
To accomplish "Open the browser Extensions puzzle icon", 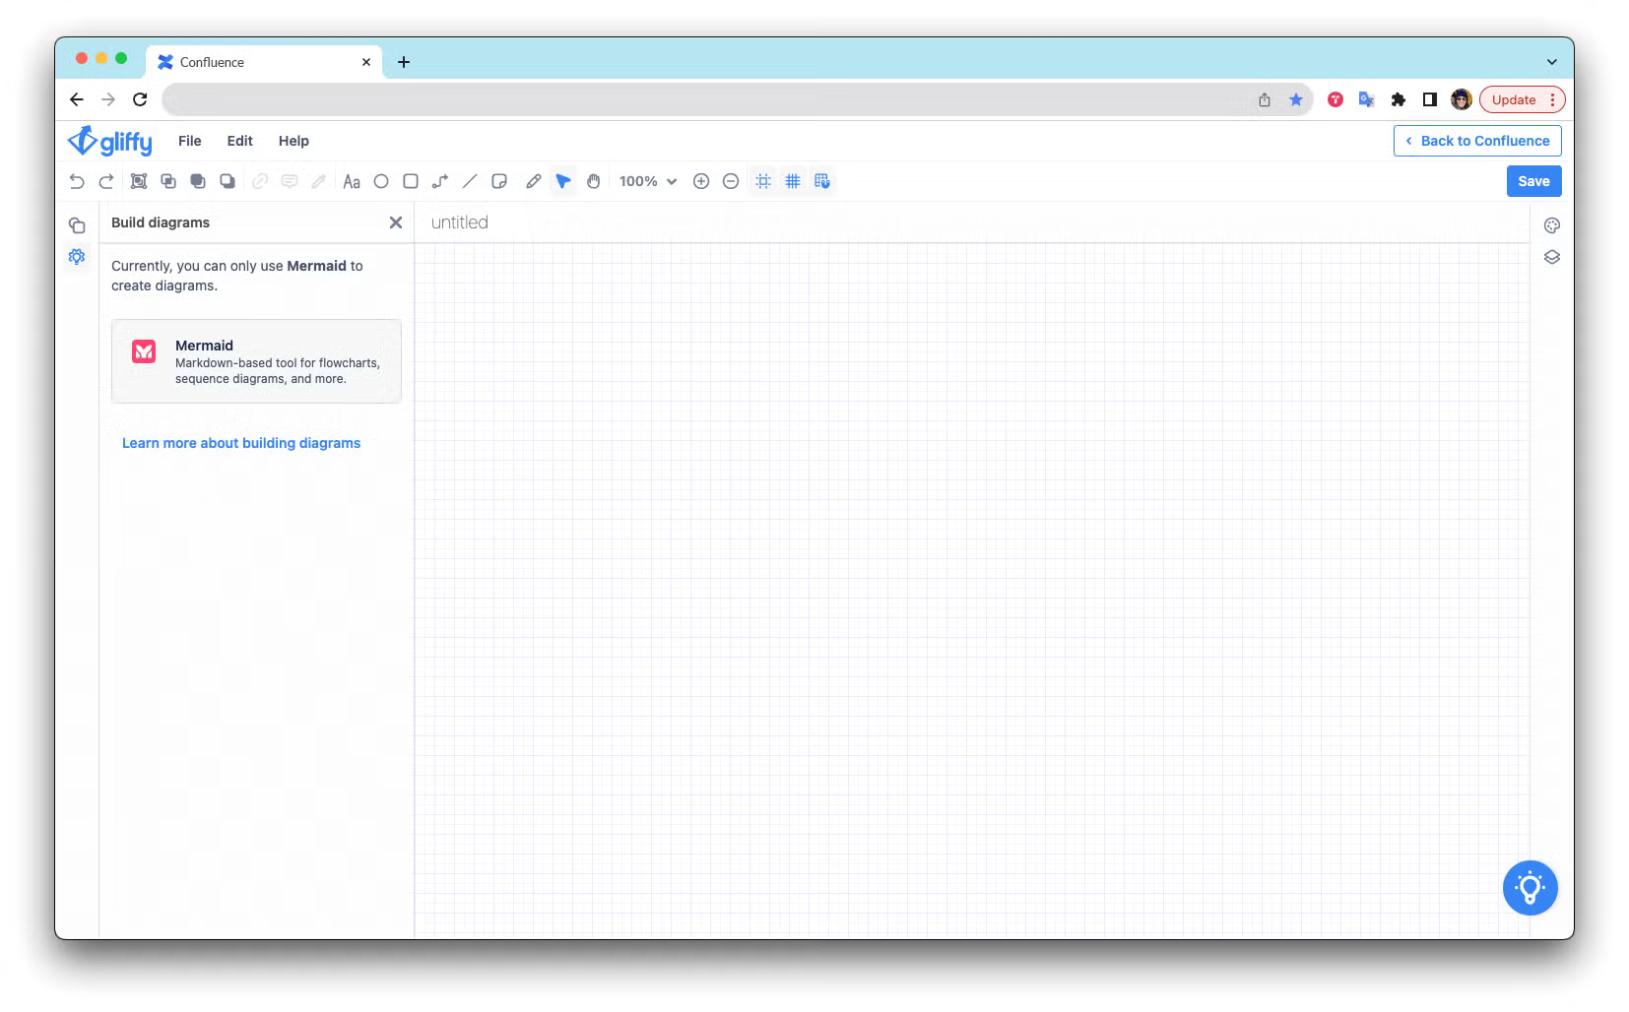I will point(1399,99).
